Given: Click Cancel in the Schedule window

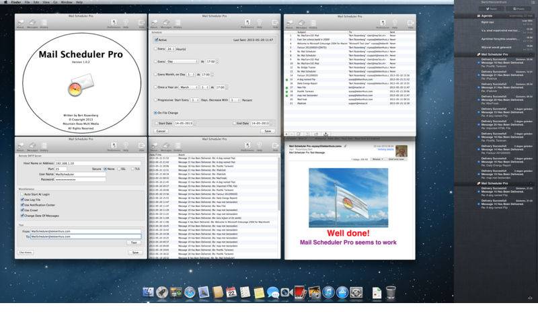Looking at the screenshot, I should [x=161, y=131].
